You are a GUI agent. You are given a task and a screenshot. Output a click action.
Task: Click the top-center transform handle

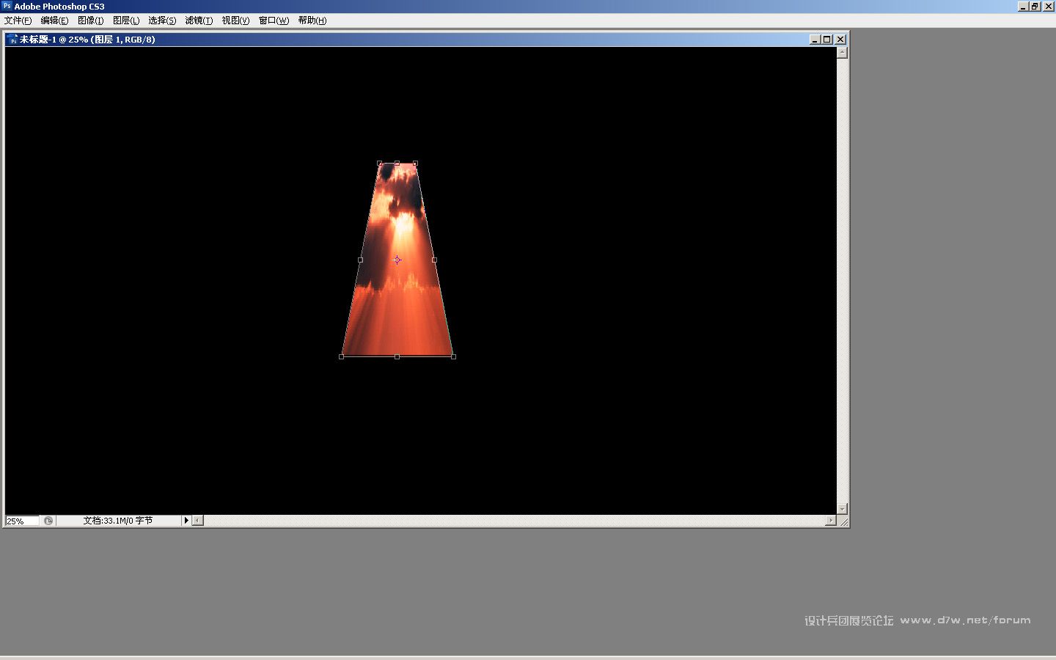(x=397, y=163)
